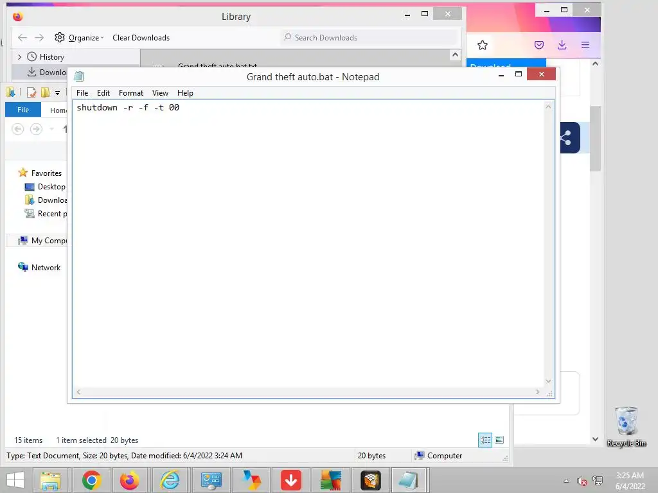Click Notepad's vertical scrollbar down arrow
The height and width of the screenshot is (493, 658).
[549, 381]
